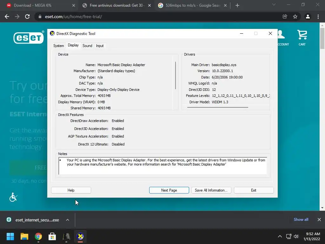Click the Drivers panel horizontal scrollbar
Viewport: 325px width, 244px height.
pos(217,107)
